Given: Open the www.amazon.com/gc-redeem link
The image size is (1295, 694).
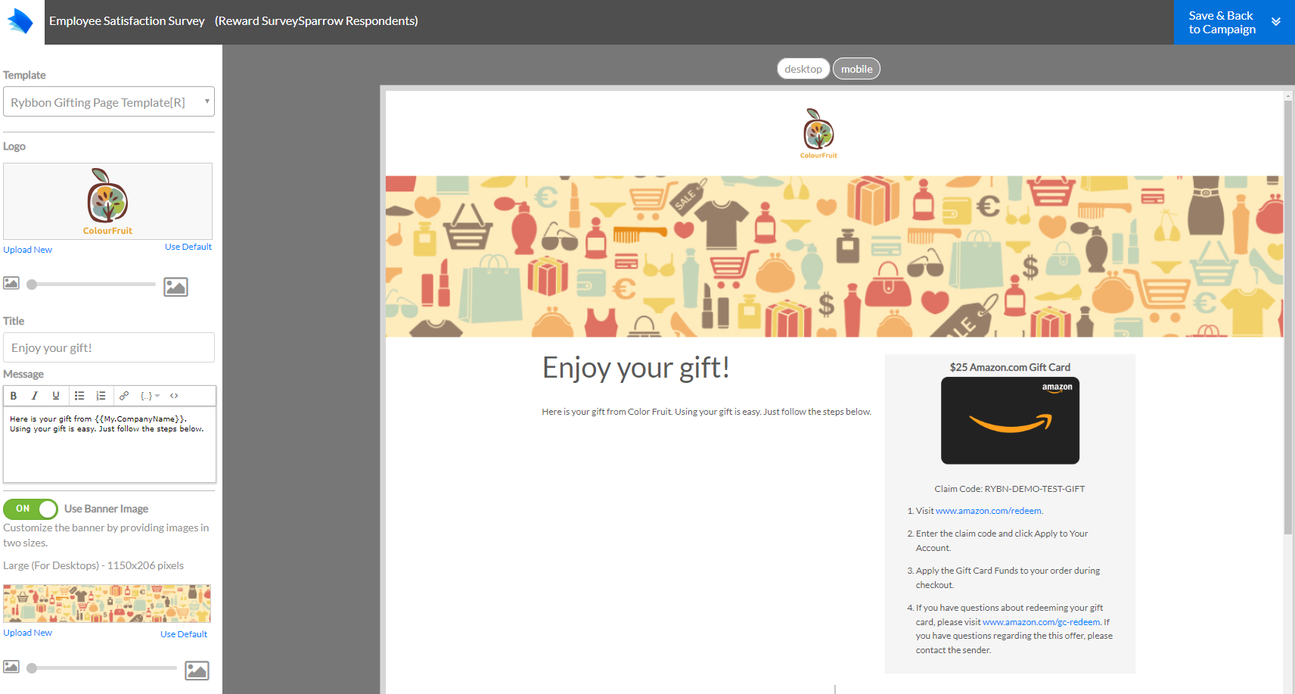Looking at the screenshot, I should [1042, 622].
